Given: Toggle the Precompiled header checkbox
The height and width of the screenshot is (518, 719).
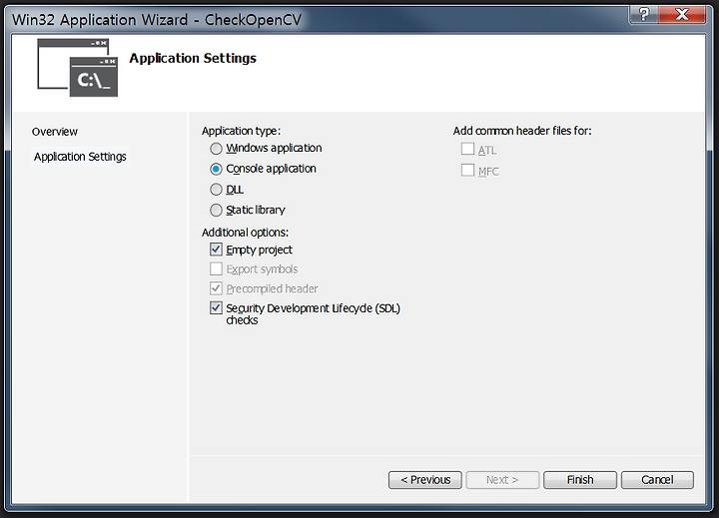Looking at the screenshot, I should point(216,288).
